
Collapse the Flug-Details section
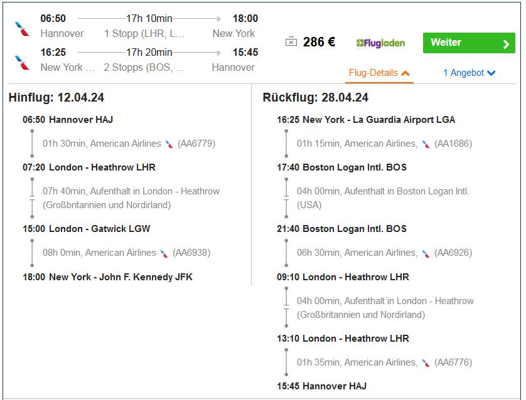[379, 73]
